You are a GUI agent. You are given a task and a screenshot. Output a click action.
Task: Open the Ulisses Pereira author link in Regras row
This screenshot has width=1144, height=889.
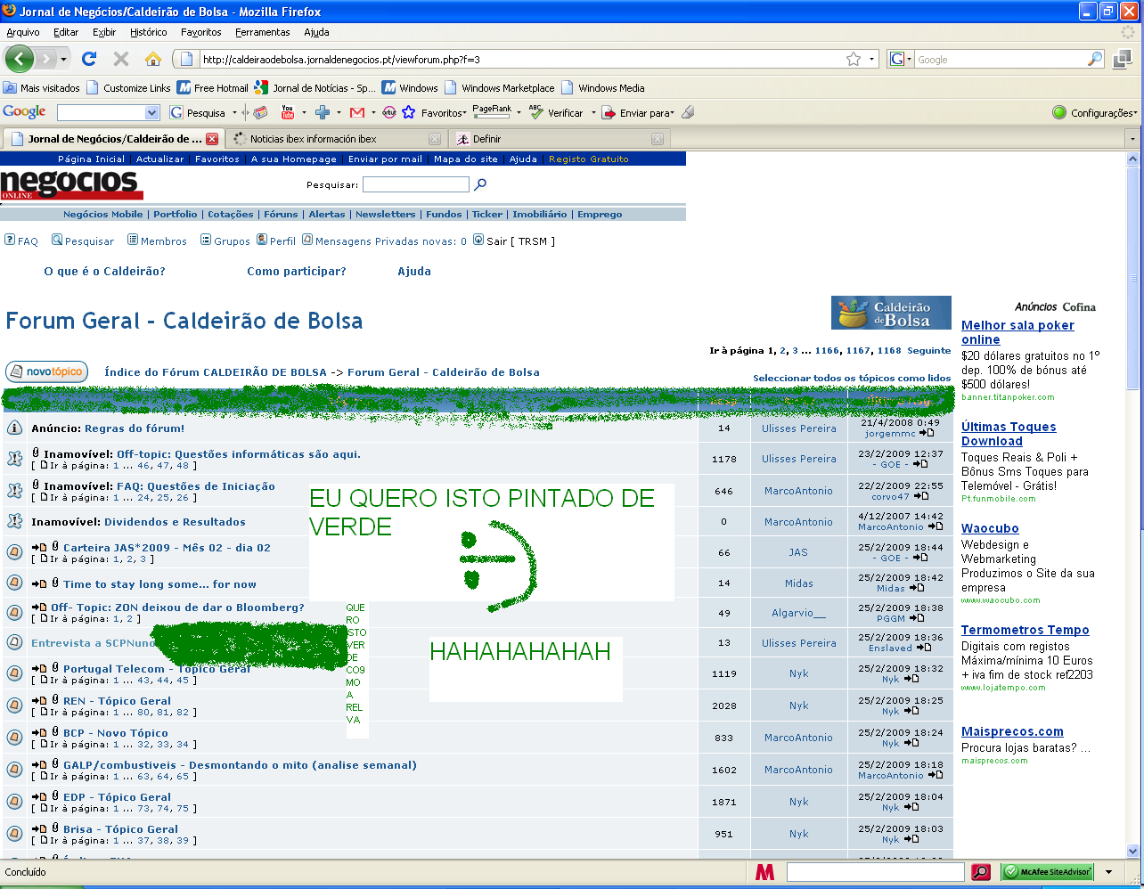[799, 428]
